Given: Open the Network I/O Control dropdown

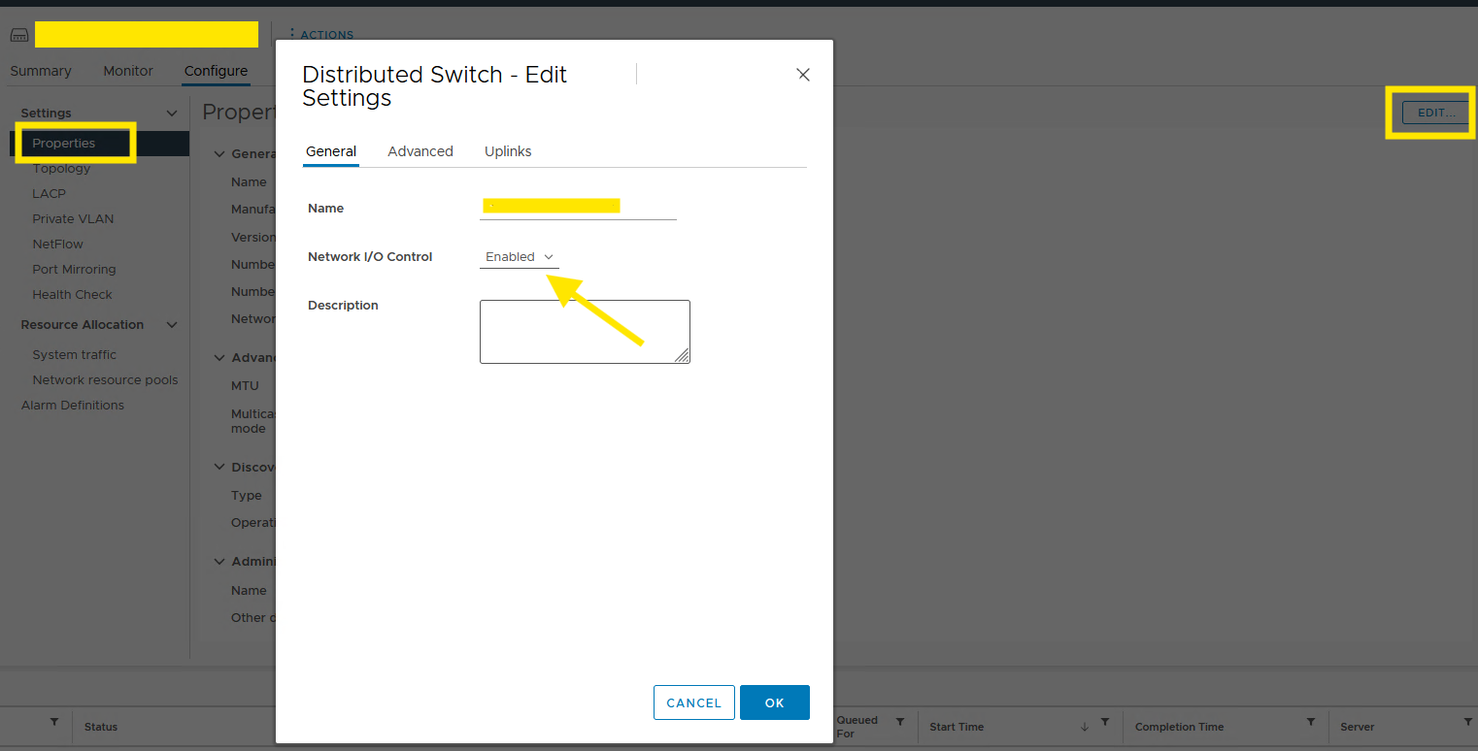Looking at the screenshot, I should pos(520,257).
